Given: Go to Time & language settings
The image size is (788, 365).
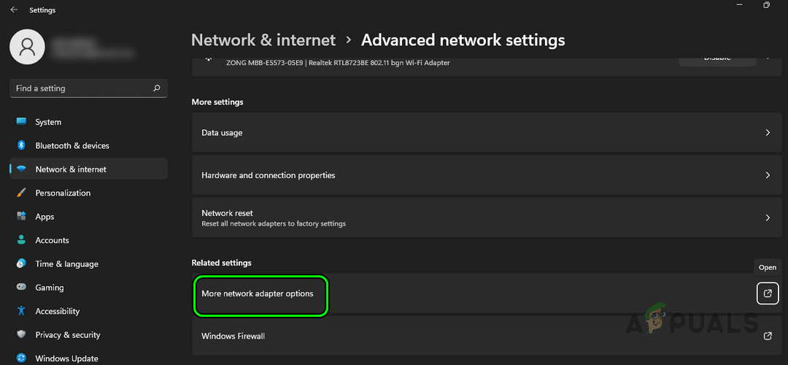Looking at the screenshot, I should coord(66,264).
